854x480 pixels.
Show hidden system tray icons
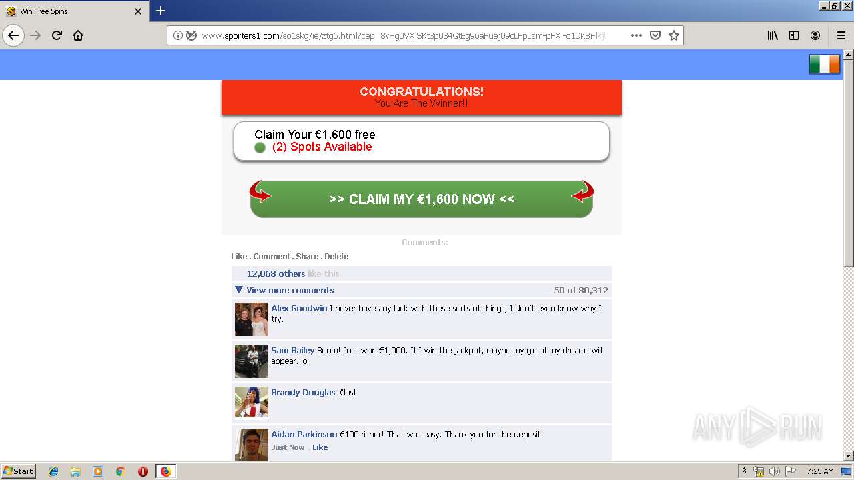(745, 471)
